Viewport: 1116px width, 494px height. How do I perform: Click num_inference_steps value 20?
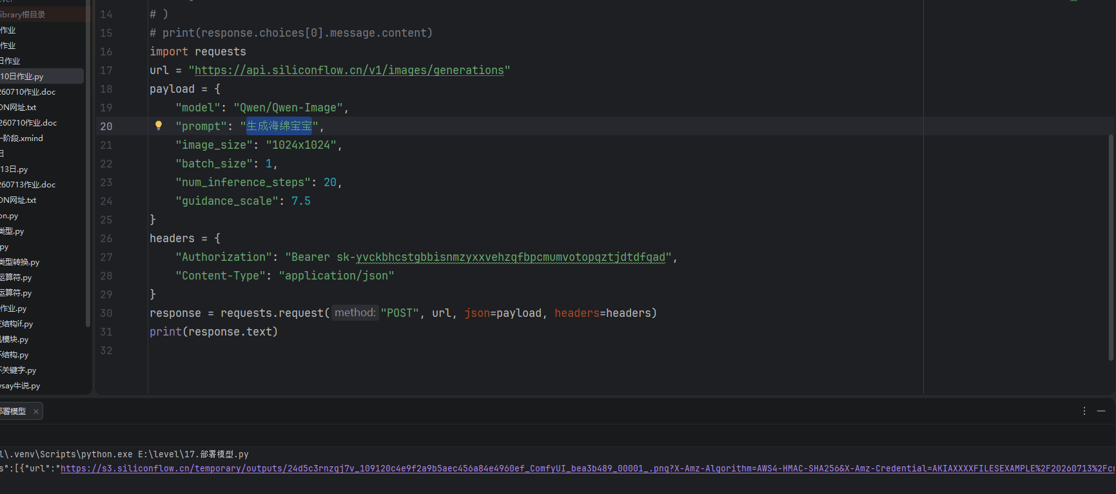tap(330, 182)
